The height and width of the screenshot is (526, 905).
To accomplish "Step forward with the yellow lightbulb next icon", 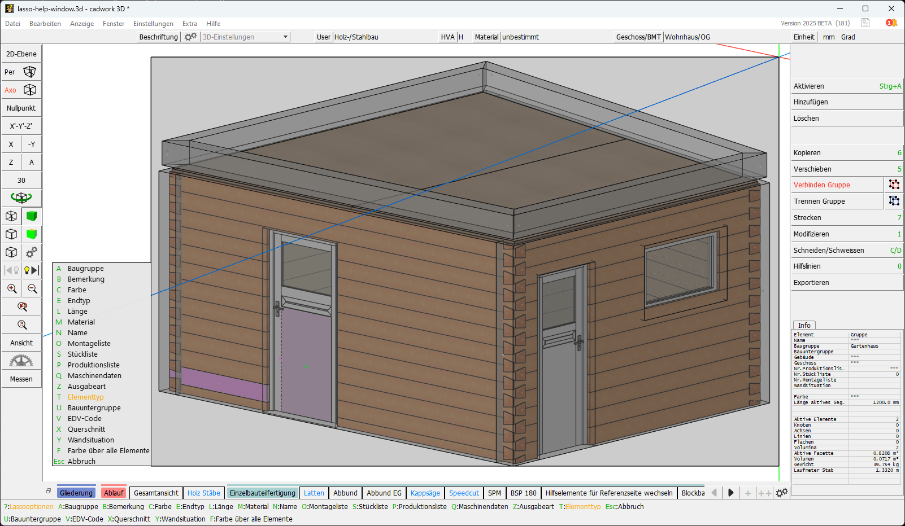I will coord(32,270).
